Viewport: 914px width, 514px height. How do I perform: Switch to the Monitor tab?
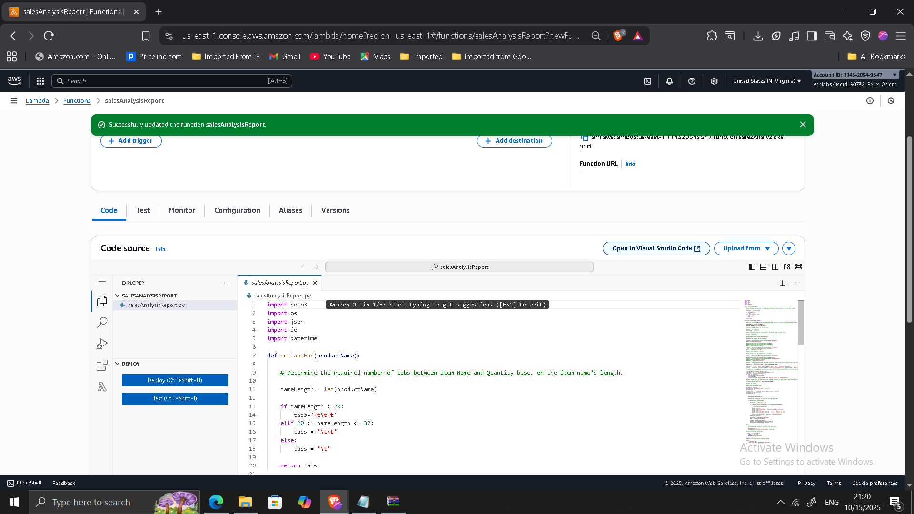pos(181,210)
